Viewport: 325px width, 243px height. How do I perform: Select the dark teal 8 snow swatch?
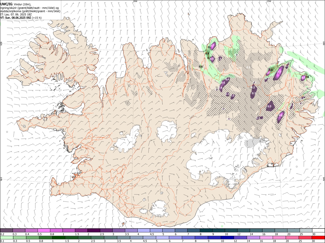coord(206,230)
